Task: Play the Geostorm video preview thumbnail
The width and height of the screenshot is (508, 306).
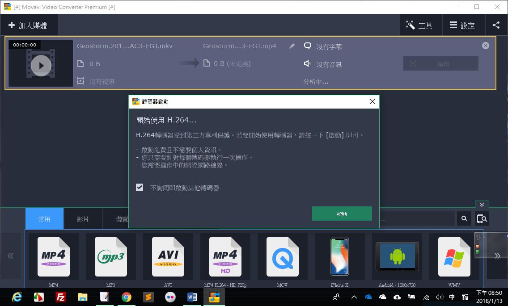Action: coord(41,66)
